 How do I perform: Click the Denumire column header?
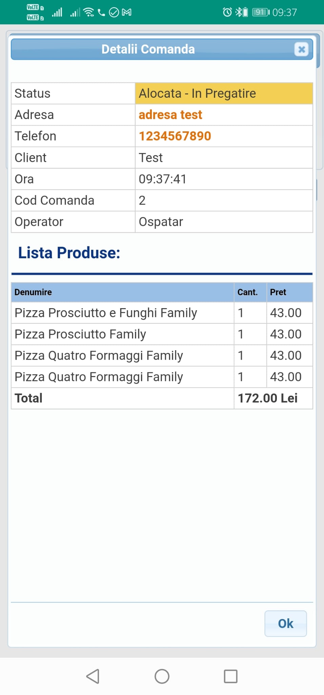click(33, 292)
